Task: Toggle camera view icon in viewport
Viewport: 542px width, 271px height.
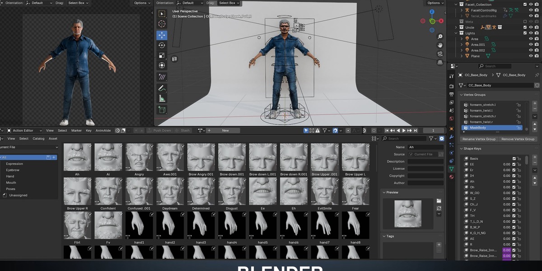Action: [440, 54]
